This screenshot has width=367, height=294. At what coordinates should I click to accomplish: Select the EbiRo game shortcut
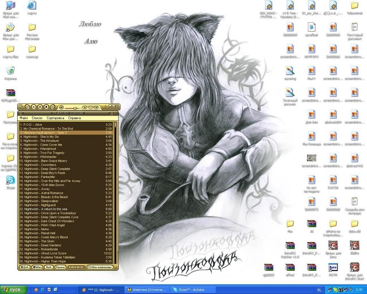coord(354,248)
